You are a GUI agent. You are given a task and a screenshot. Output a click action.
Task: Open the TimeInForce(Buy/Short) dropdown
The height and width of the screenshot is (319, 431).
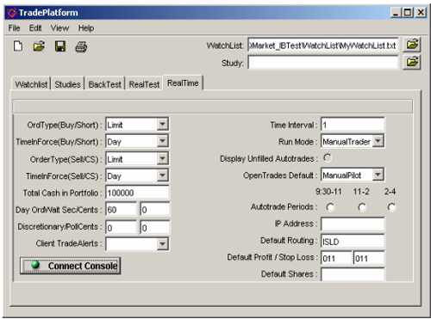click(162, 141)
